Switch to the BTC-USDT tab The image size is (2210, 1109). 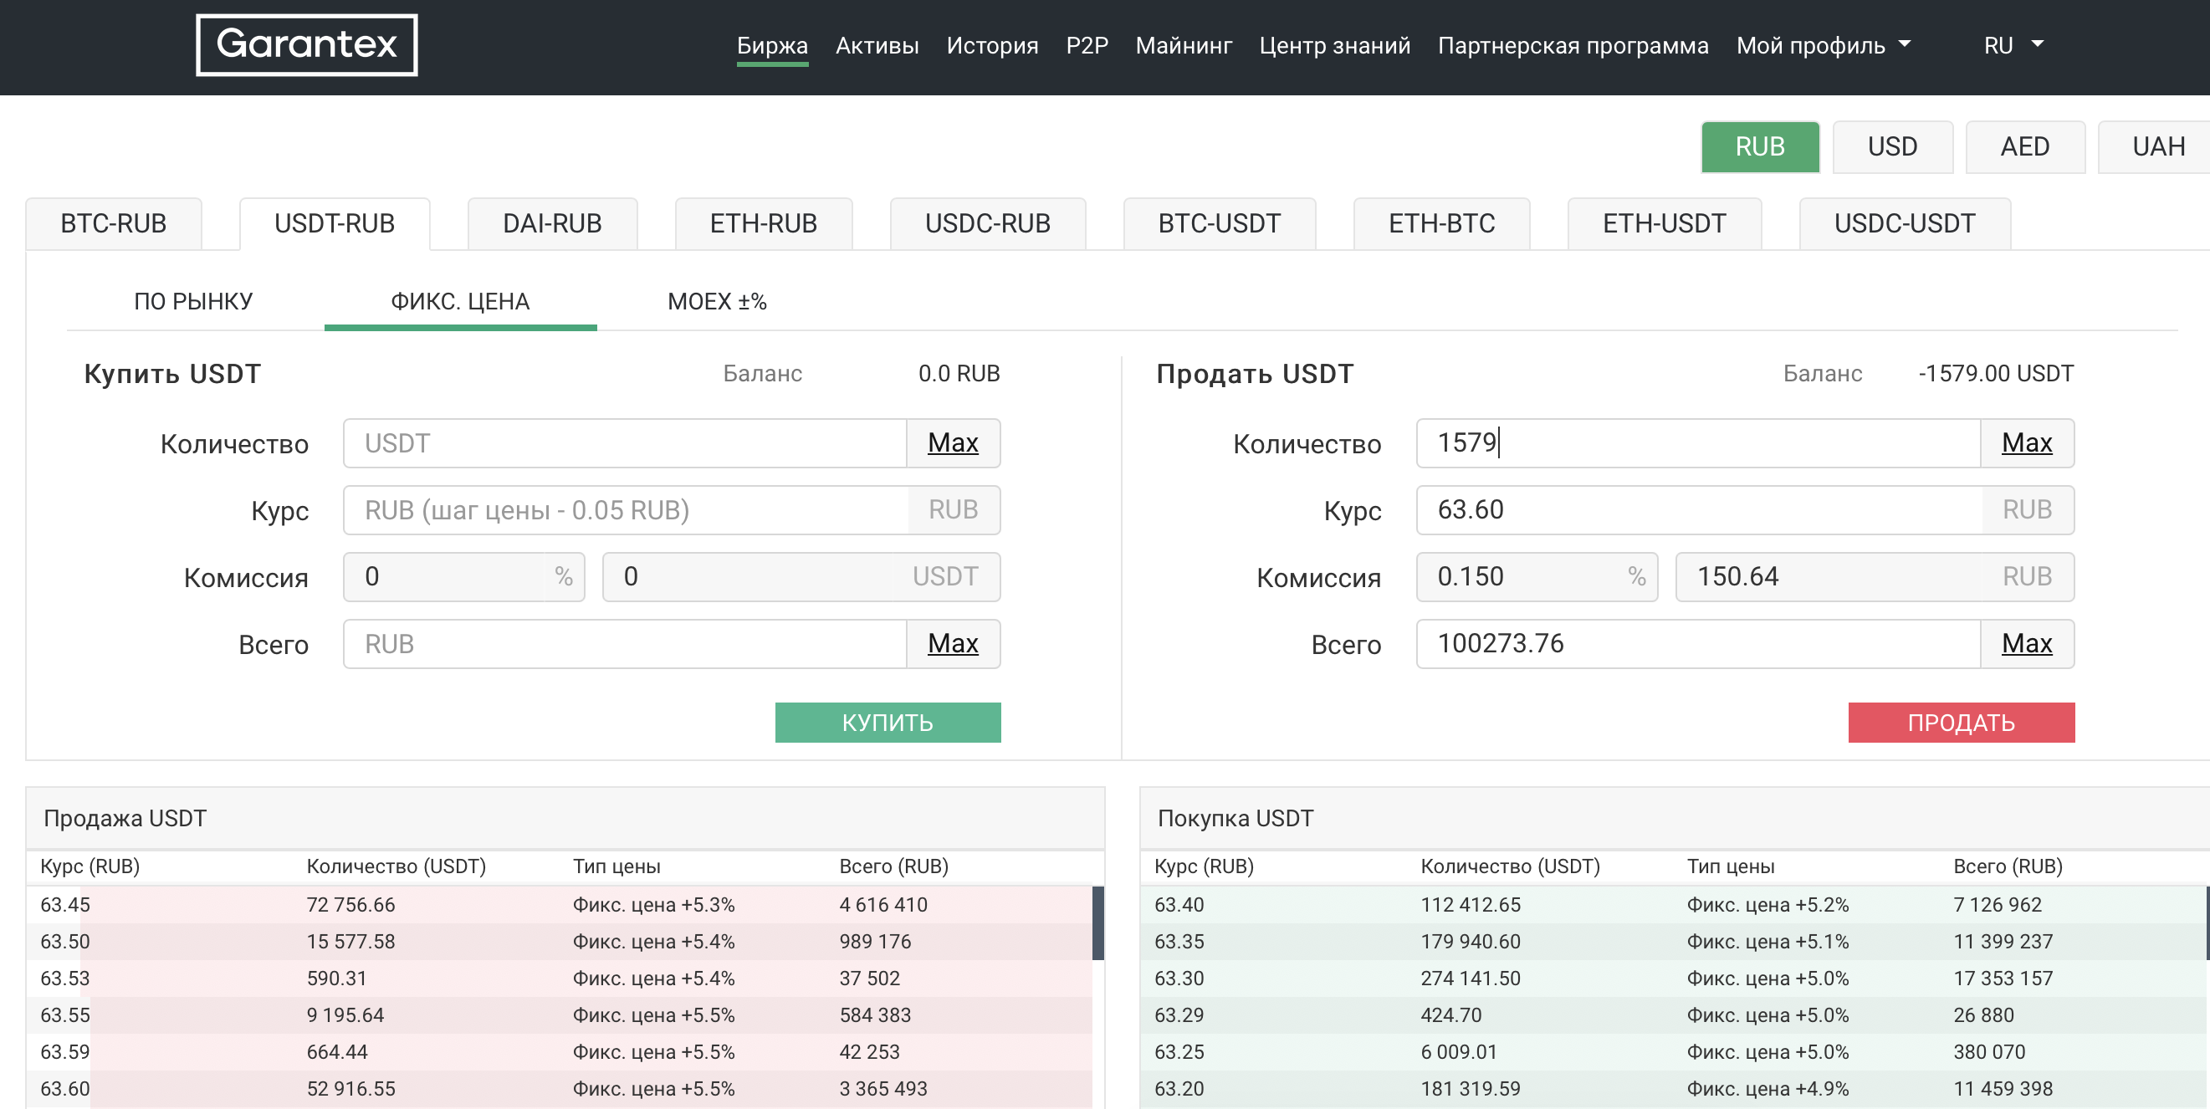[1219, 224]
